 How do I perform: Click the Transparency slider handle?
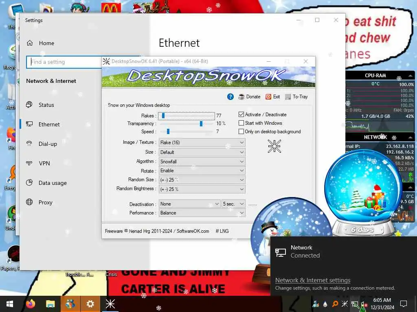201,123
